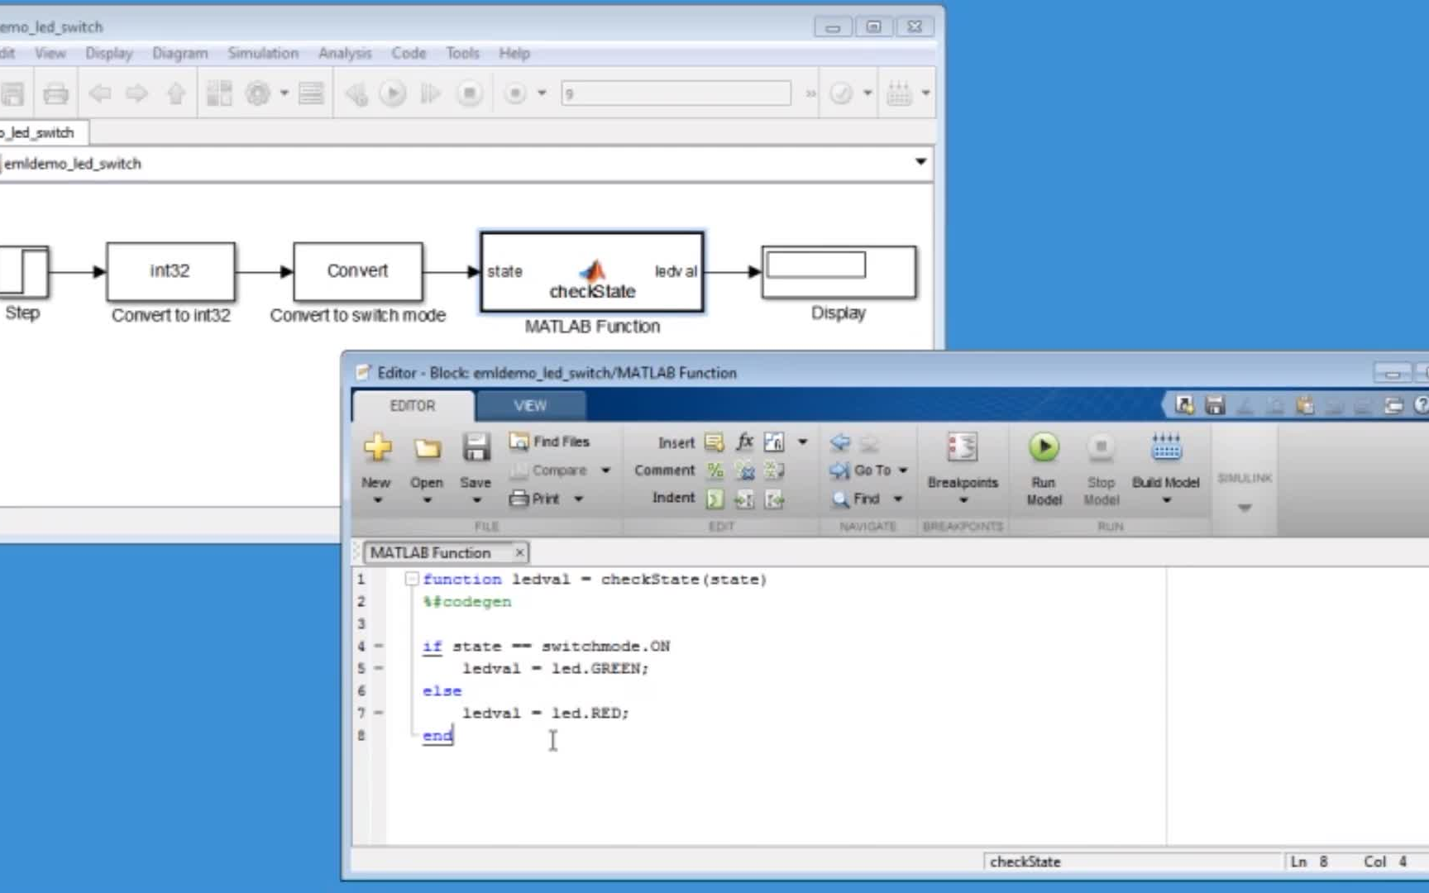Screen dimensions: 1429x893
Task: Click the Decrease Indent icon
Action: pos(775,499)
